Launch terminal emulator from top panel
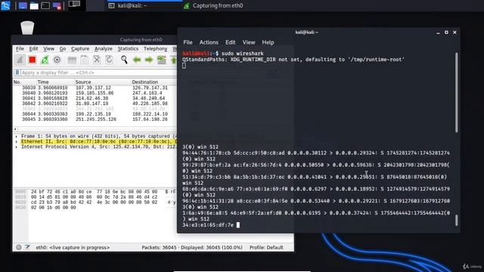Viewport: 484px width, 272px height. 45,5
